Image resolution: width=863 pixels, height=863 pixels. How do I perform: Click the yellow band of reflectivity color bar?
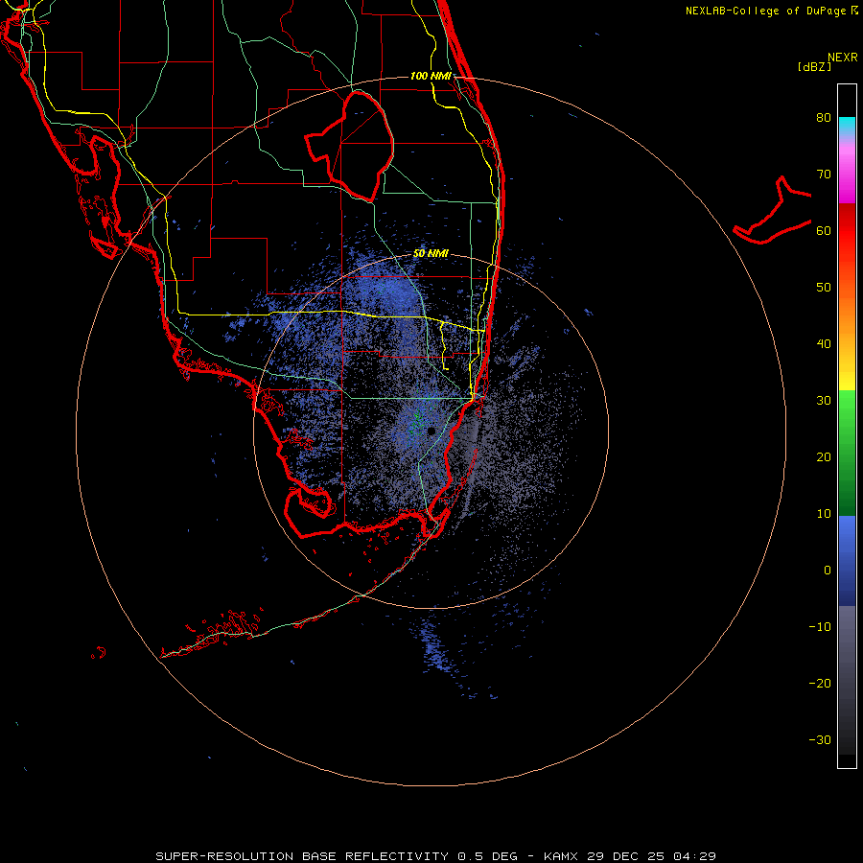pos(847,376)
